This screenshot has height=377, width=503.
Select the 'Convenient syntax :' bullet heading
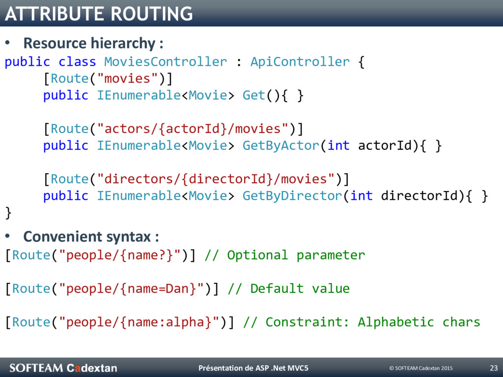[91, 237]
